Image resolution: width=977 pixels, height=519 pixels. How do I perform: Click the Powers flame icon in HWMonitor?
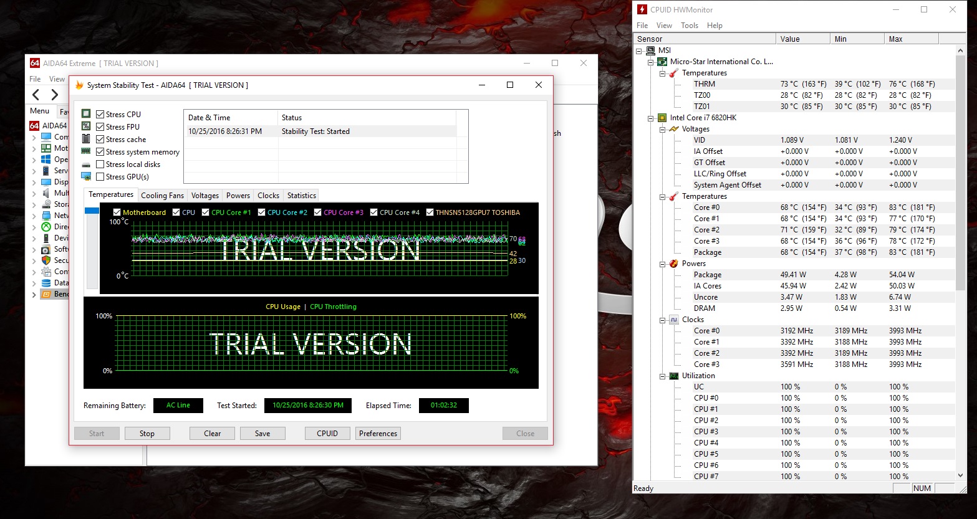[x=673, y=264]
